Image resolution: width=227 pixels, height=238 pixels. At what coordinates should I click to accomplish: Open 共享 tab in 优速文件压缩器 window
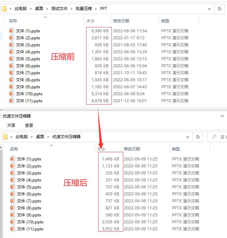point(11,125)
